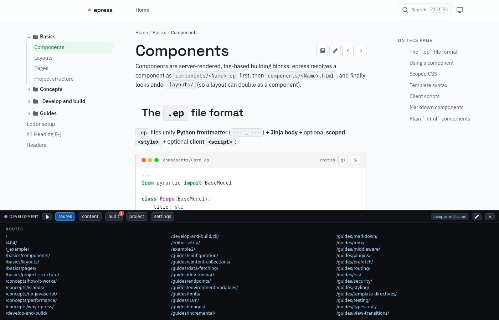This screenshot has height=320, width=499.
Task: Open Headers in the sidebar
Action: 36,145
